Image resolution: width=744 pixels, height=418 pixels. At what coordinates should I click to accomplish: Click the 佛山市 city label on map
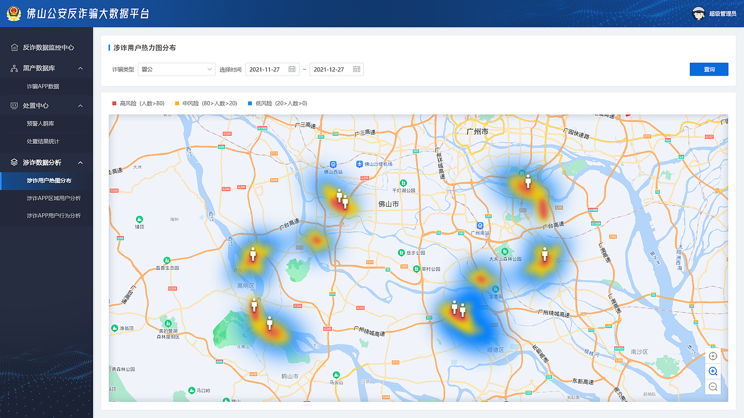tap(388, 204)
